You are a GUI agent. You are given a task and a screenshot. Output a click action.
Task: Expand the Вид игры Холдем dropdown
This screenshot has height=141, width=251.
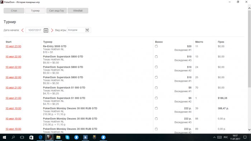point(87,30)
